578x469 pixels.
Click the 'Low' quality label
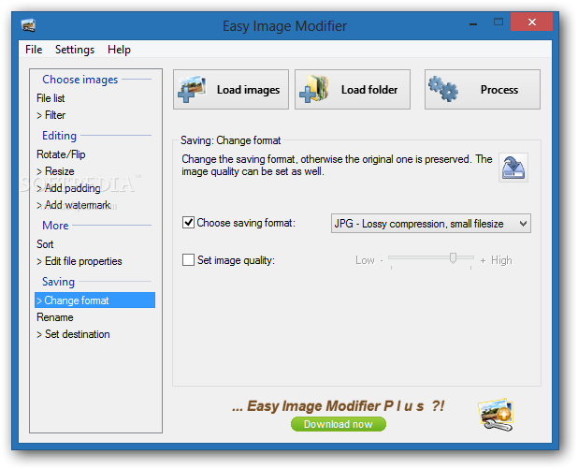[x=365, y=260]
